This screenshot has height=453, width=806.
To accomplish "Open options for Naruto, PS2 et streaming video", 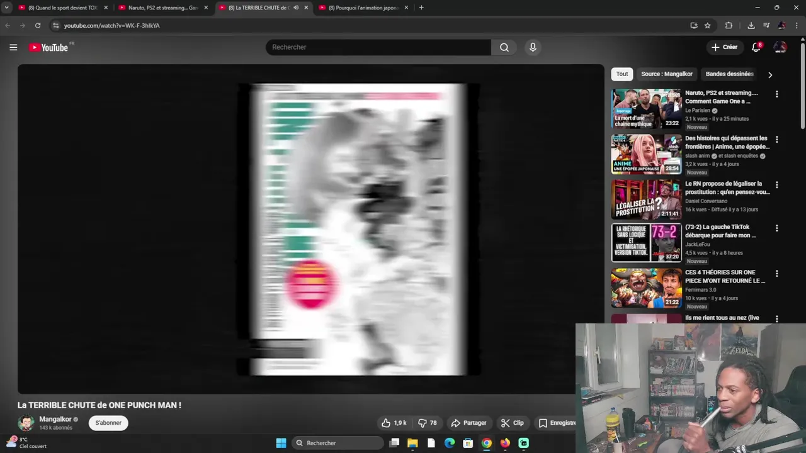I will [x=776, y=94].
